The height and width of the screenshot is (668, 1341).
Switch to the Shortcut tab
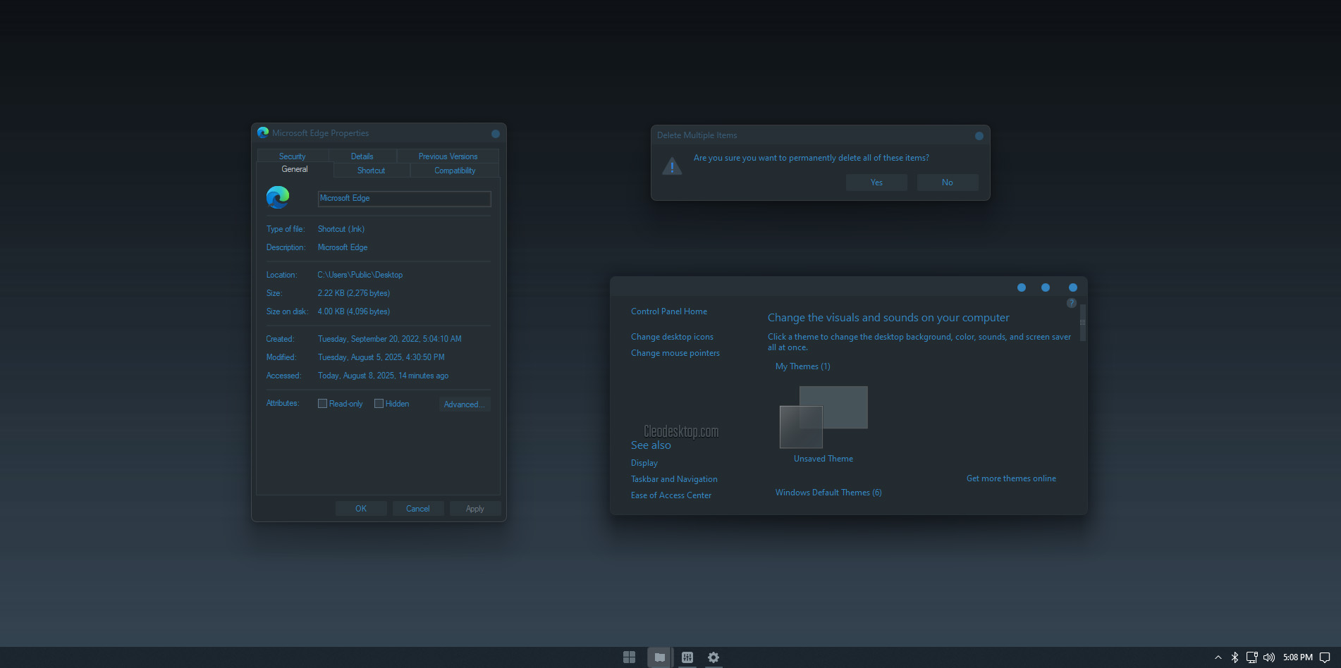tap(372, 171)
